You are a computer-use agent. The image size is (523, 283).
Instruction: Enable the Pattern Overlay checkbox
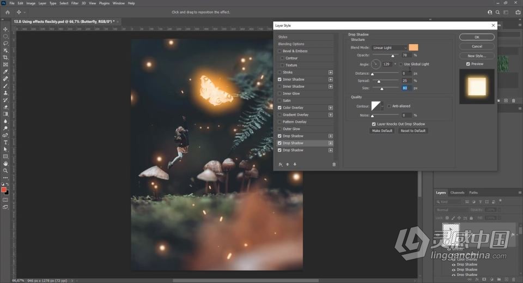279,122
